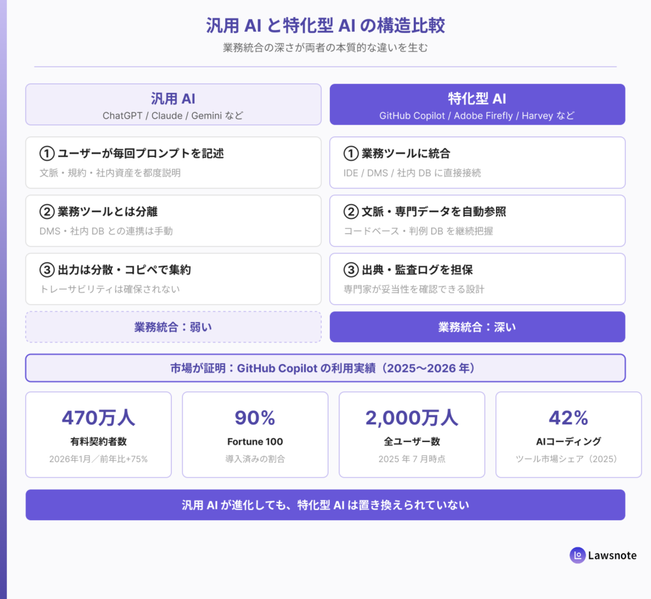Screen dimensions: 651x599
Task: Click the text 専門家が妥当性を確認できる設計
Action: click(414, 289)
